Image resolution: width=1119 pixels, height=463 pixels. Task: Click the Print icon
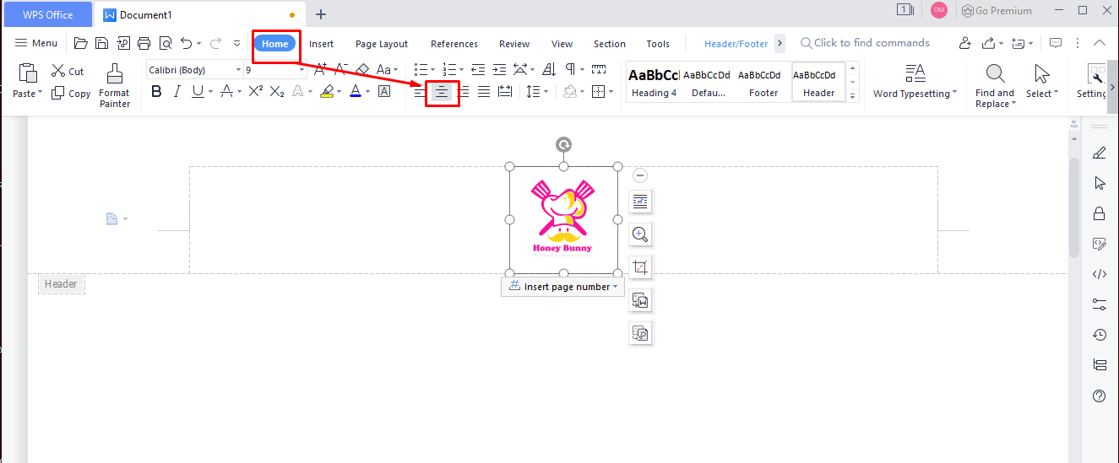(144, 43)
